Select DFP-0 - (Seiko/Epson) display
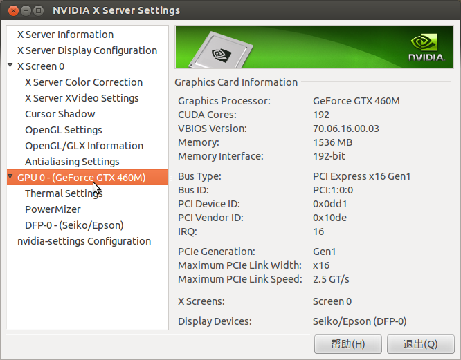This screenshot has width=461, height=360. pos(74,225)
